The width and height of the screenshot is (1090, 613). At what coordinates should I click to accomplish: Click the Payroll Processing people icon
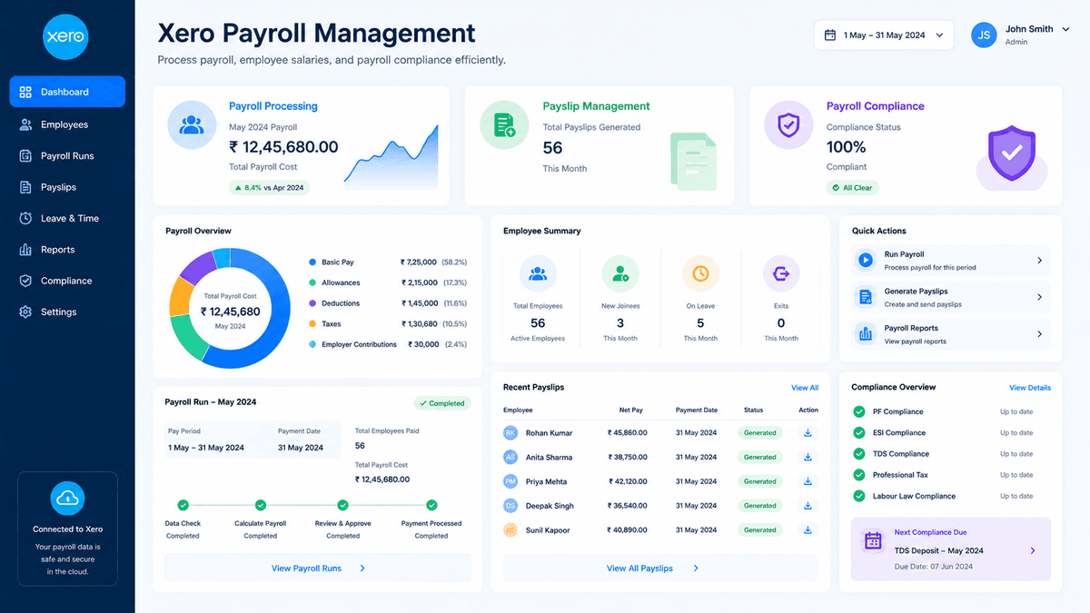(x=192, y=125)
